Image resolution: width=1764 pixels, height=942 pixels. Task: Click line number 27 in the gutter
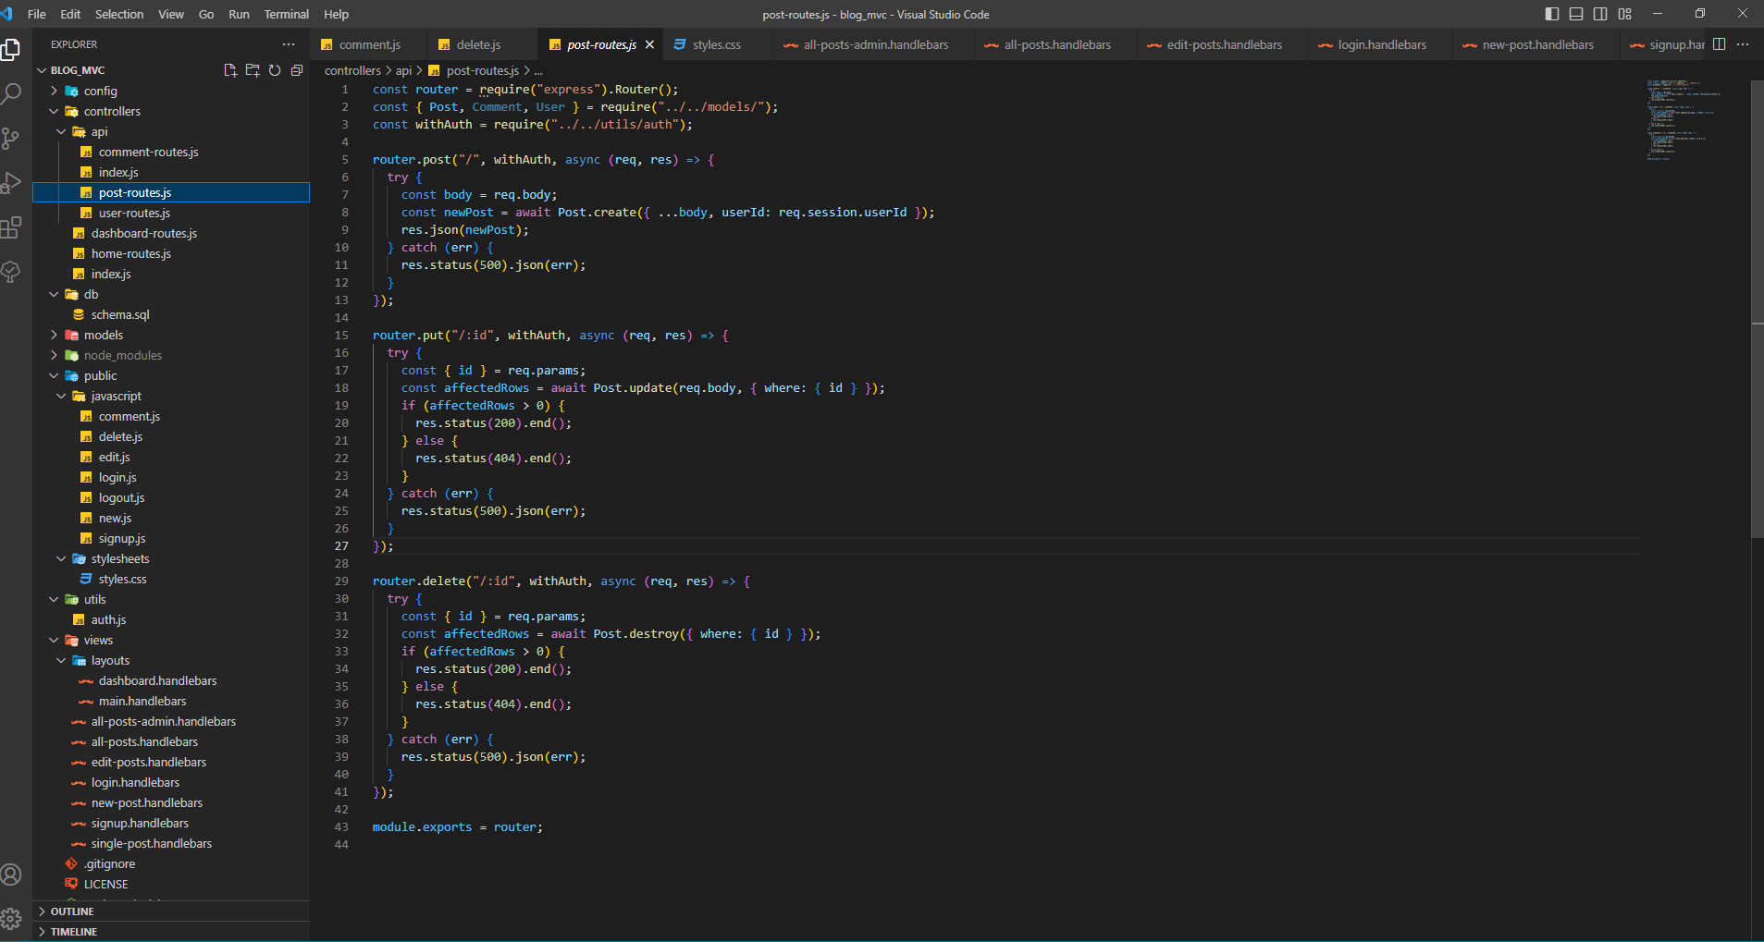pos(341,546)
